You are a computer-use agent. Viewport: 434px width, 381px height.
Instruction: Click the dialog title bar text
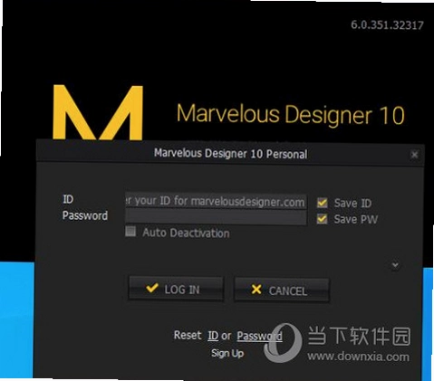point(231,154)
